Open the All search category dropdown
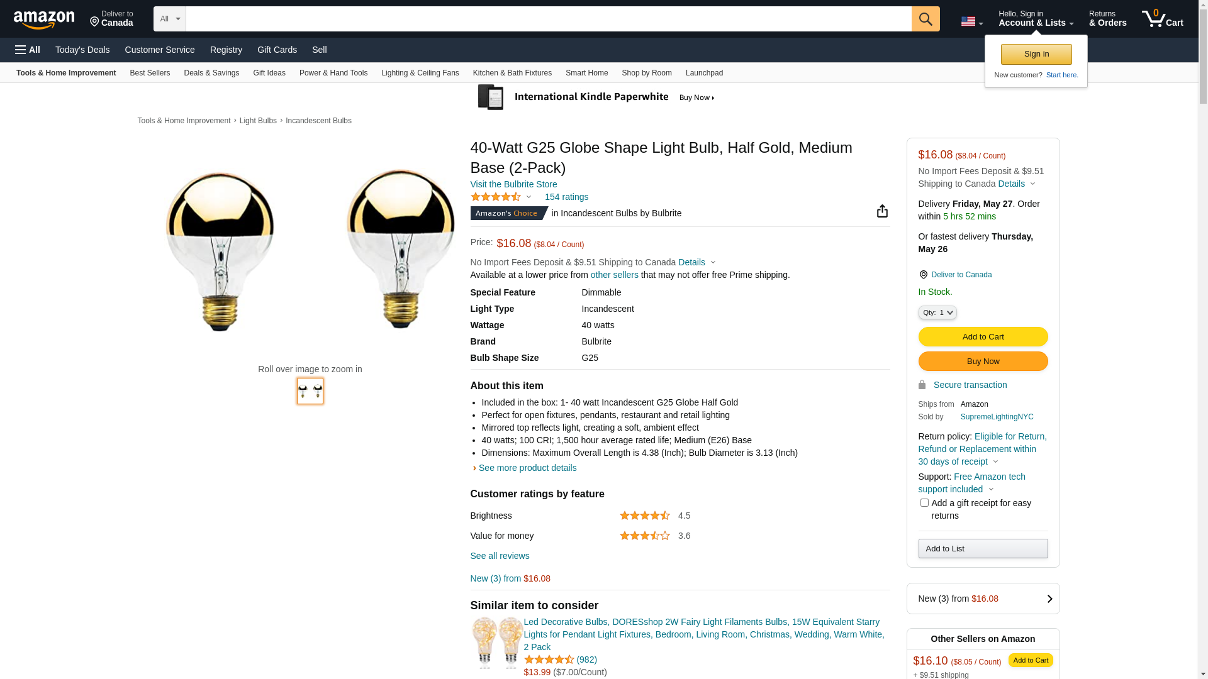The image size is (1208, 679). point(170,19)
